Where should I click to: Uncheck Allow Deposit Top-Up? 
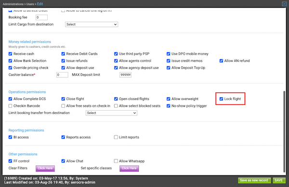tap(168, 68)
